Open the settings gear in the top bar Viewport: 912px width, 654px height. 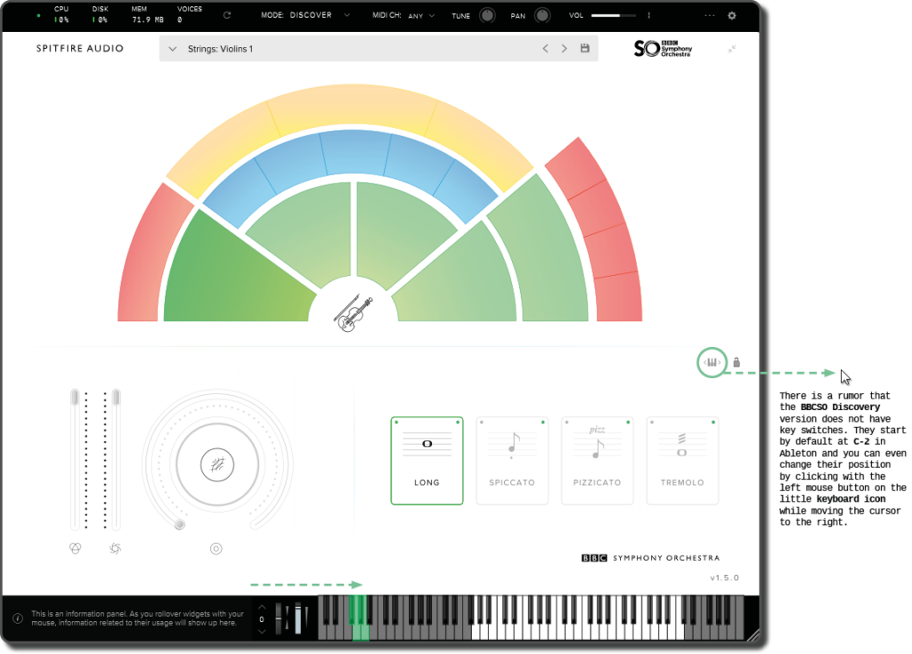pyautogui.click(x=732, y=16)
